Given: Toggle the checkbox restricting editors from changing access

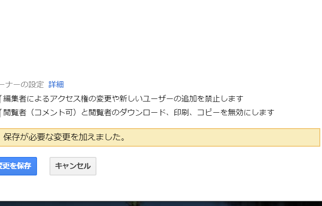Looking at the screenshot, I should point(0,99).
